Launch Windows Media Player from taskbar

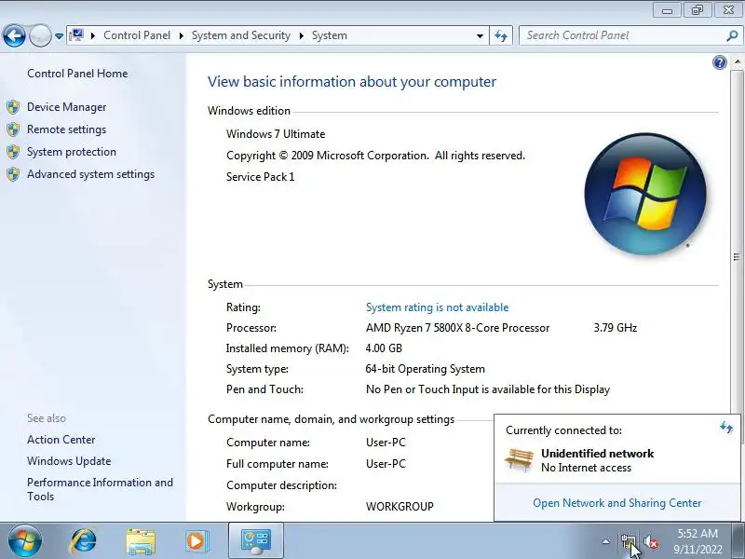point(196,541)
